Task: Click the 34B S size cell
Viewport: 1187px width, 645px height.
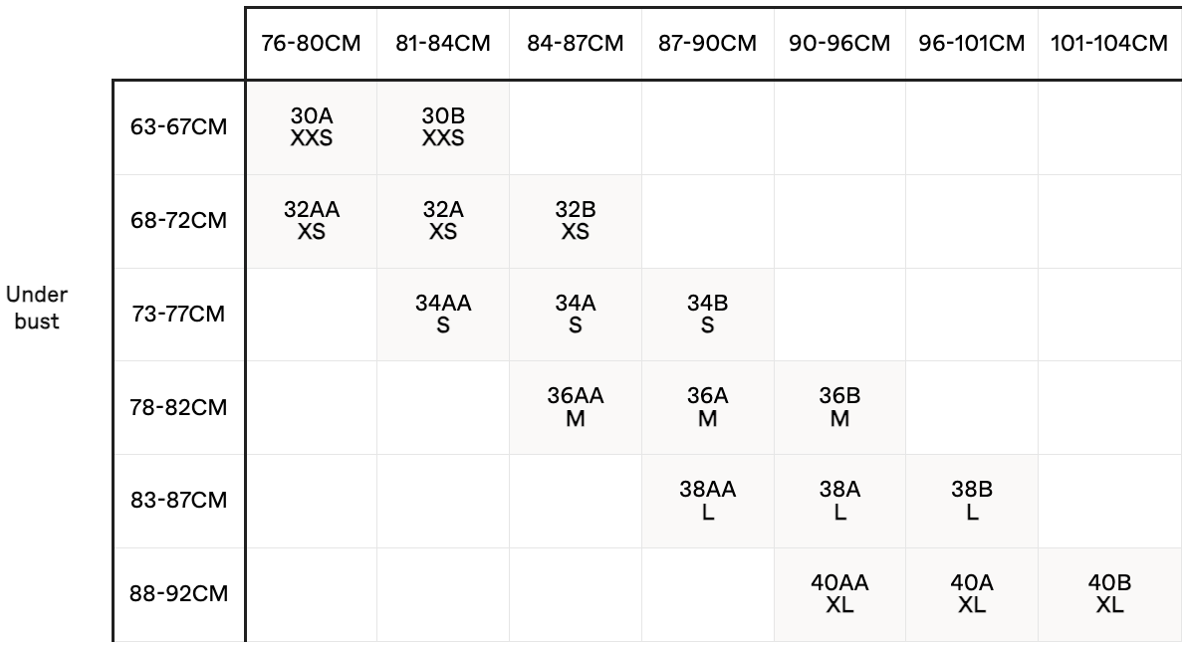Action: 707,315
